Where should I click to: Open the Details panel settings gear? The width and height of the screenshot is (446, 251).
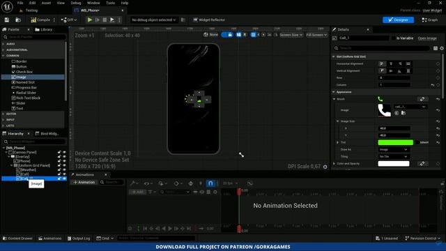click(x=442, y=48)
